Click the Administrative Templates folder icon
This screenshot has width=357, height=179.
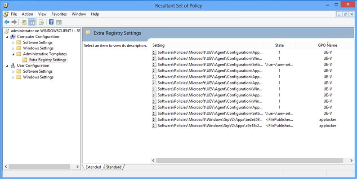pyautogui.click(x=19, y=54)
